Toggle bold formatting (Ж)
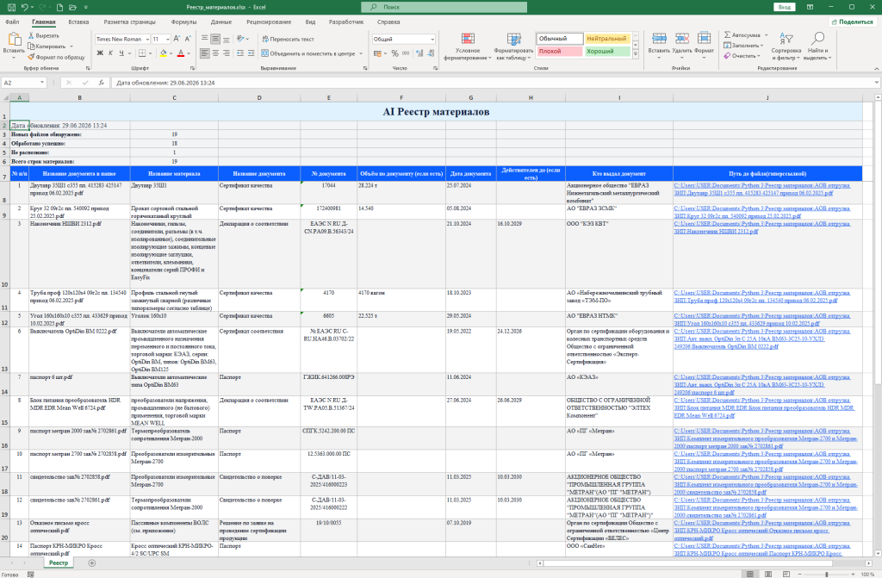The width and height of the screenshot is (882, 578). pos(100,53)
